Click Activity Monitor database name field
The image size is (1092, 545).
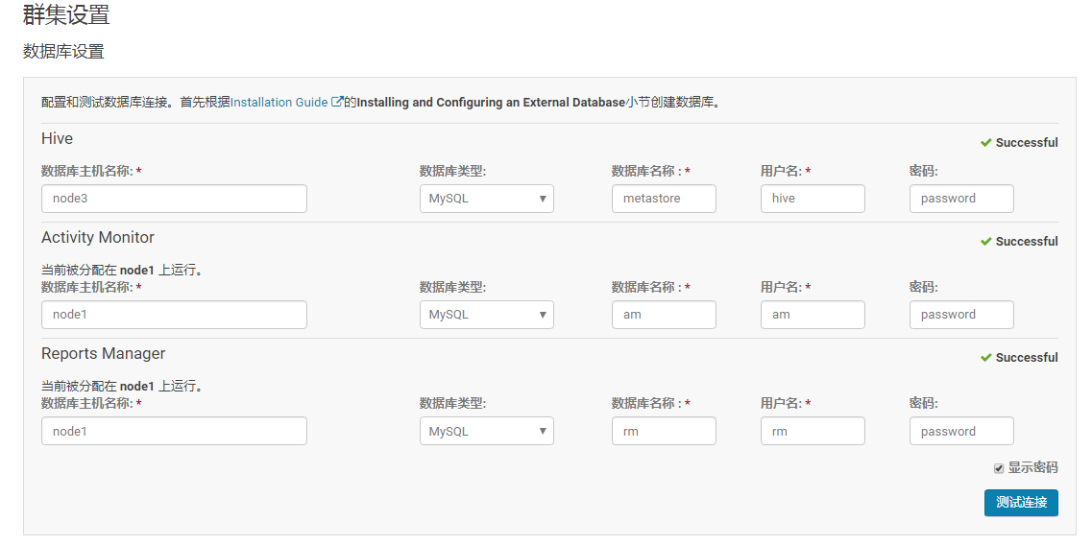point(664,315)
